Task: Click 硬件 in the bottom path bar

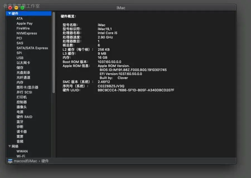Action: 45,161
